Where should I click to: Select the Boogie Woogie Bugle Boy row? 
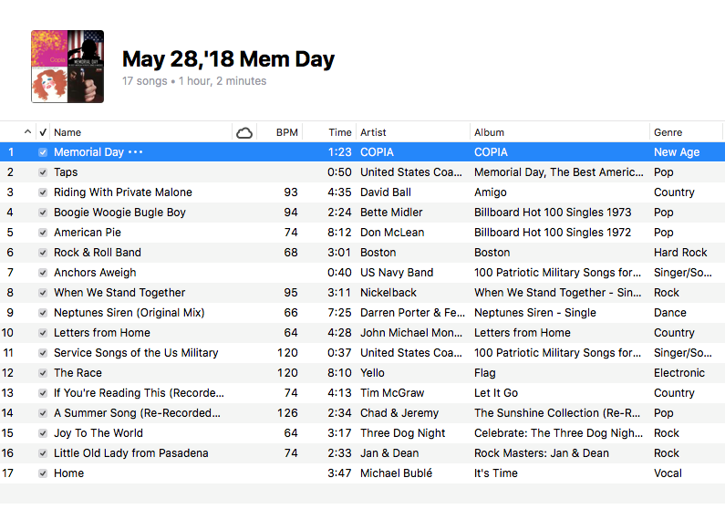[x=363, y=213]
